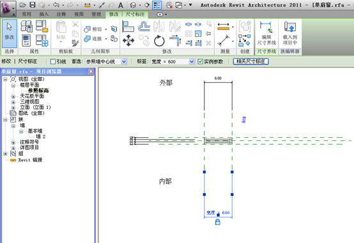Click the Pin icon in 修改 panel

pyautogui.click(x=208, y=34)
